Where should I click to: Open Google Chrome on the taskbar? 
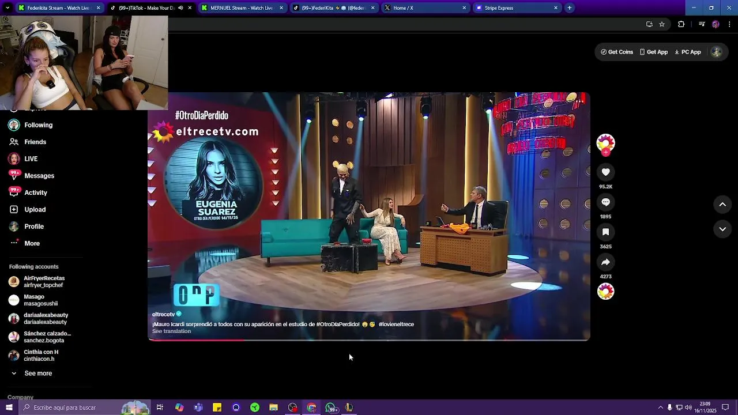[x=311, y=408]
